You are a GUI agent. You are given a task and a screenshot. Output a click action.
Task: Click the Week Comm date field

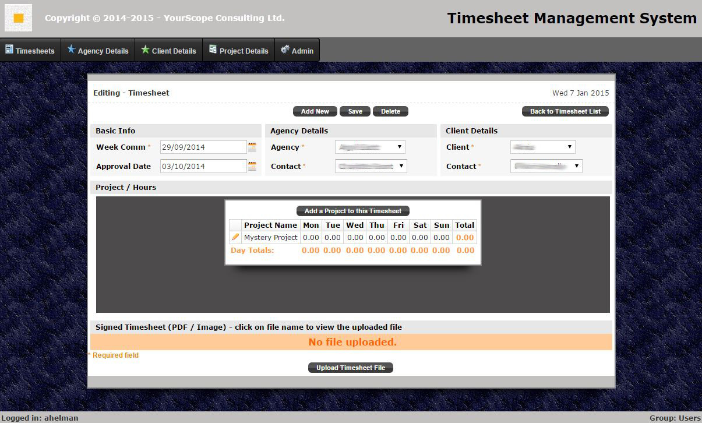tap(203, 147)
